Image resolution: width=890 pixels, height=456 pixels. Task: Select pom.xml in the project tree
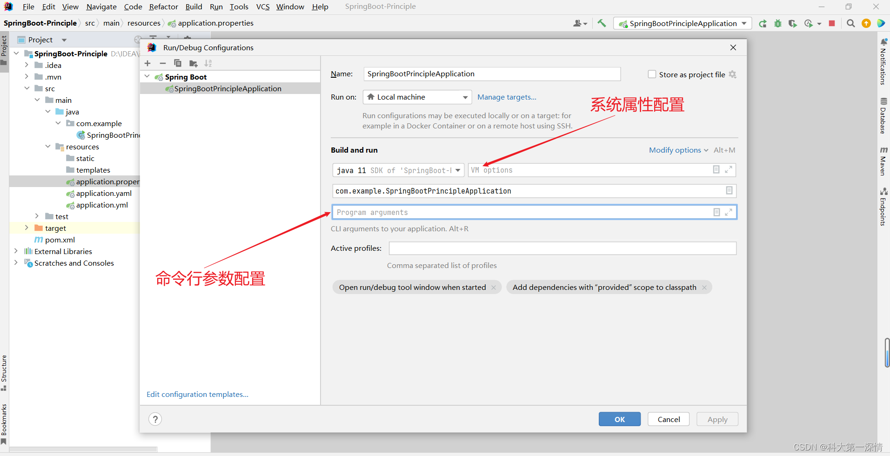[x=60, y=240]
